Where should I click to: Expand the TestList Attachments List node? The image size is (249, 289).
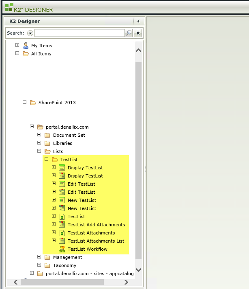point(54,240)
